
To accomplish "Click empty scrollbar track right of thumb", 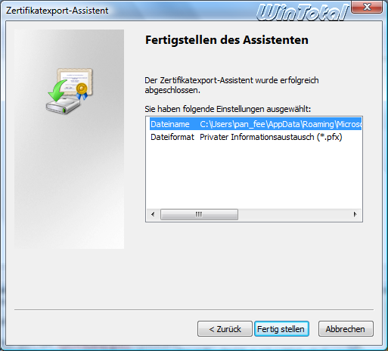I will click(x=293, y=215).
